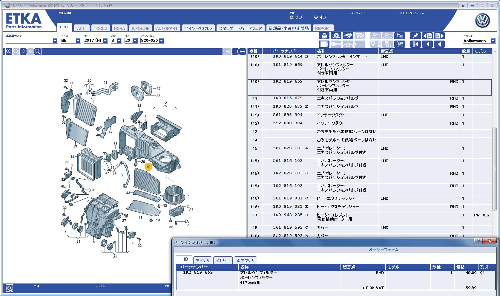Screen dimensions: 500x296
Task: Click the pushpin bookmark icon
Action: [415, 36]
